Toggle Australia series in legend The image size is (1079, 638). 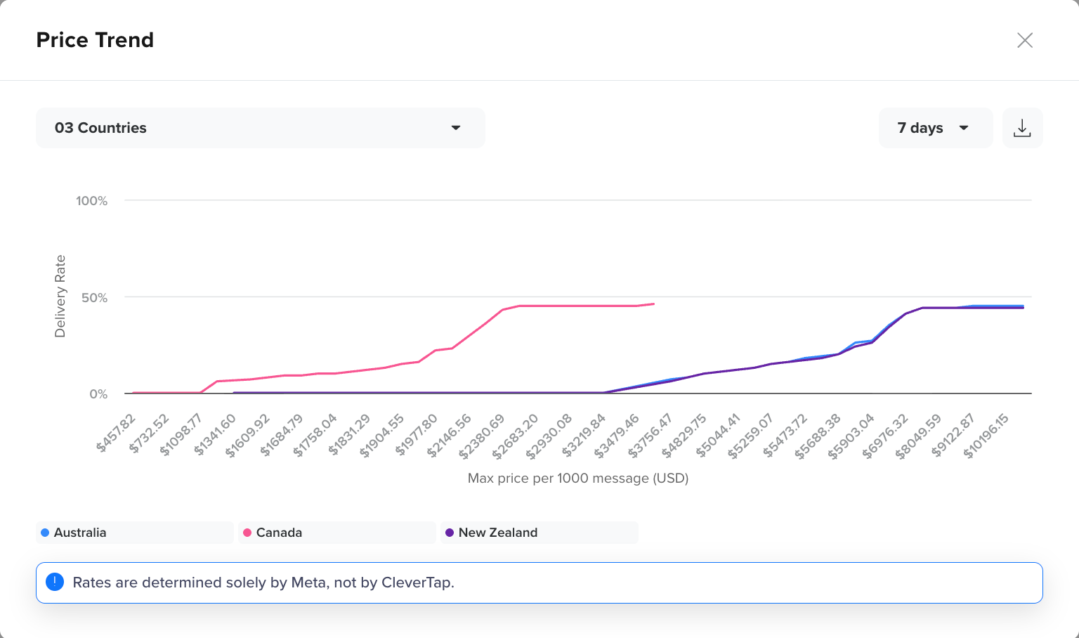tap(134, 533)
